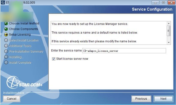Click the green check beside Choose Components
The image size is (176, 105).
coord(6,29)
